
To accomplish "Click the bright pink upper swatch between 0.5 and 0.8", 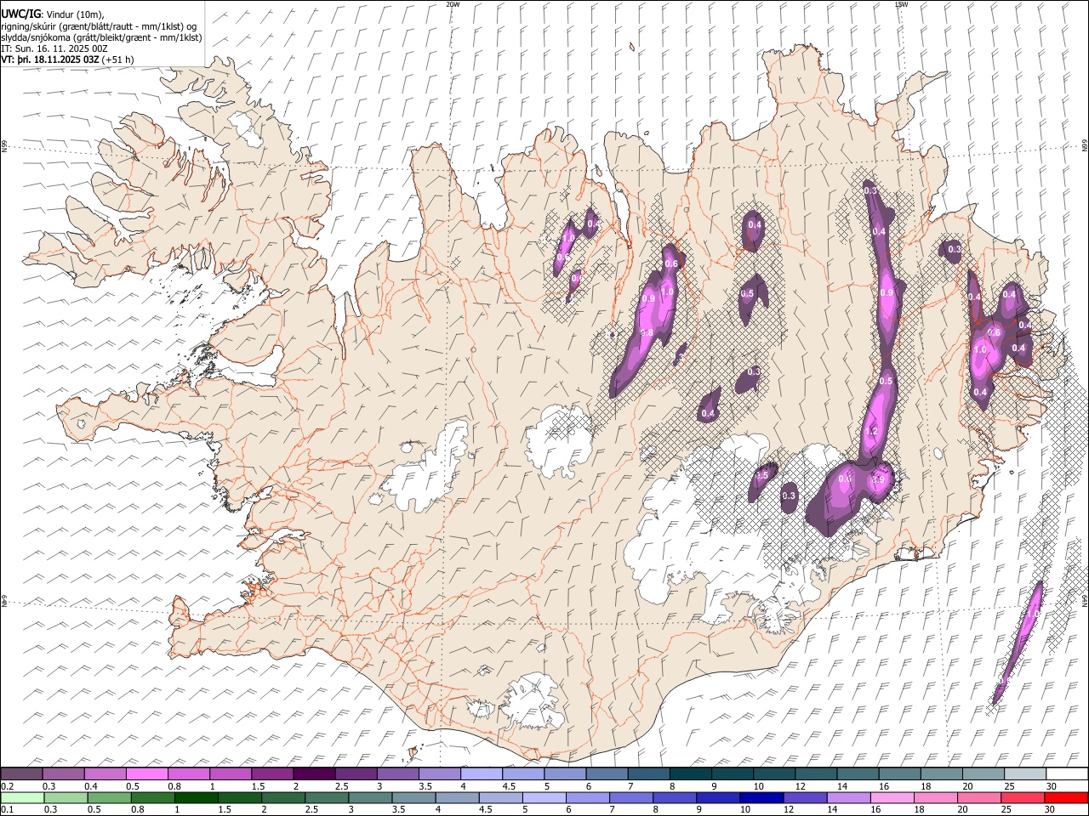I will (x=146, y=773).
